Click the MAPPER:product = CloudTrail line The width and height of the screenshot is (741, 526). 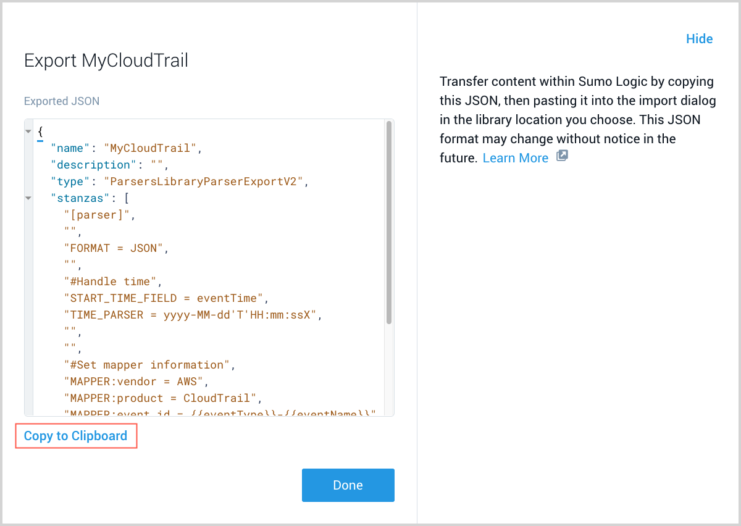(163, 398)
